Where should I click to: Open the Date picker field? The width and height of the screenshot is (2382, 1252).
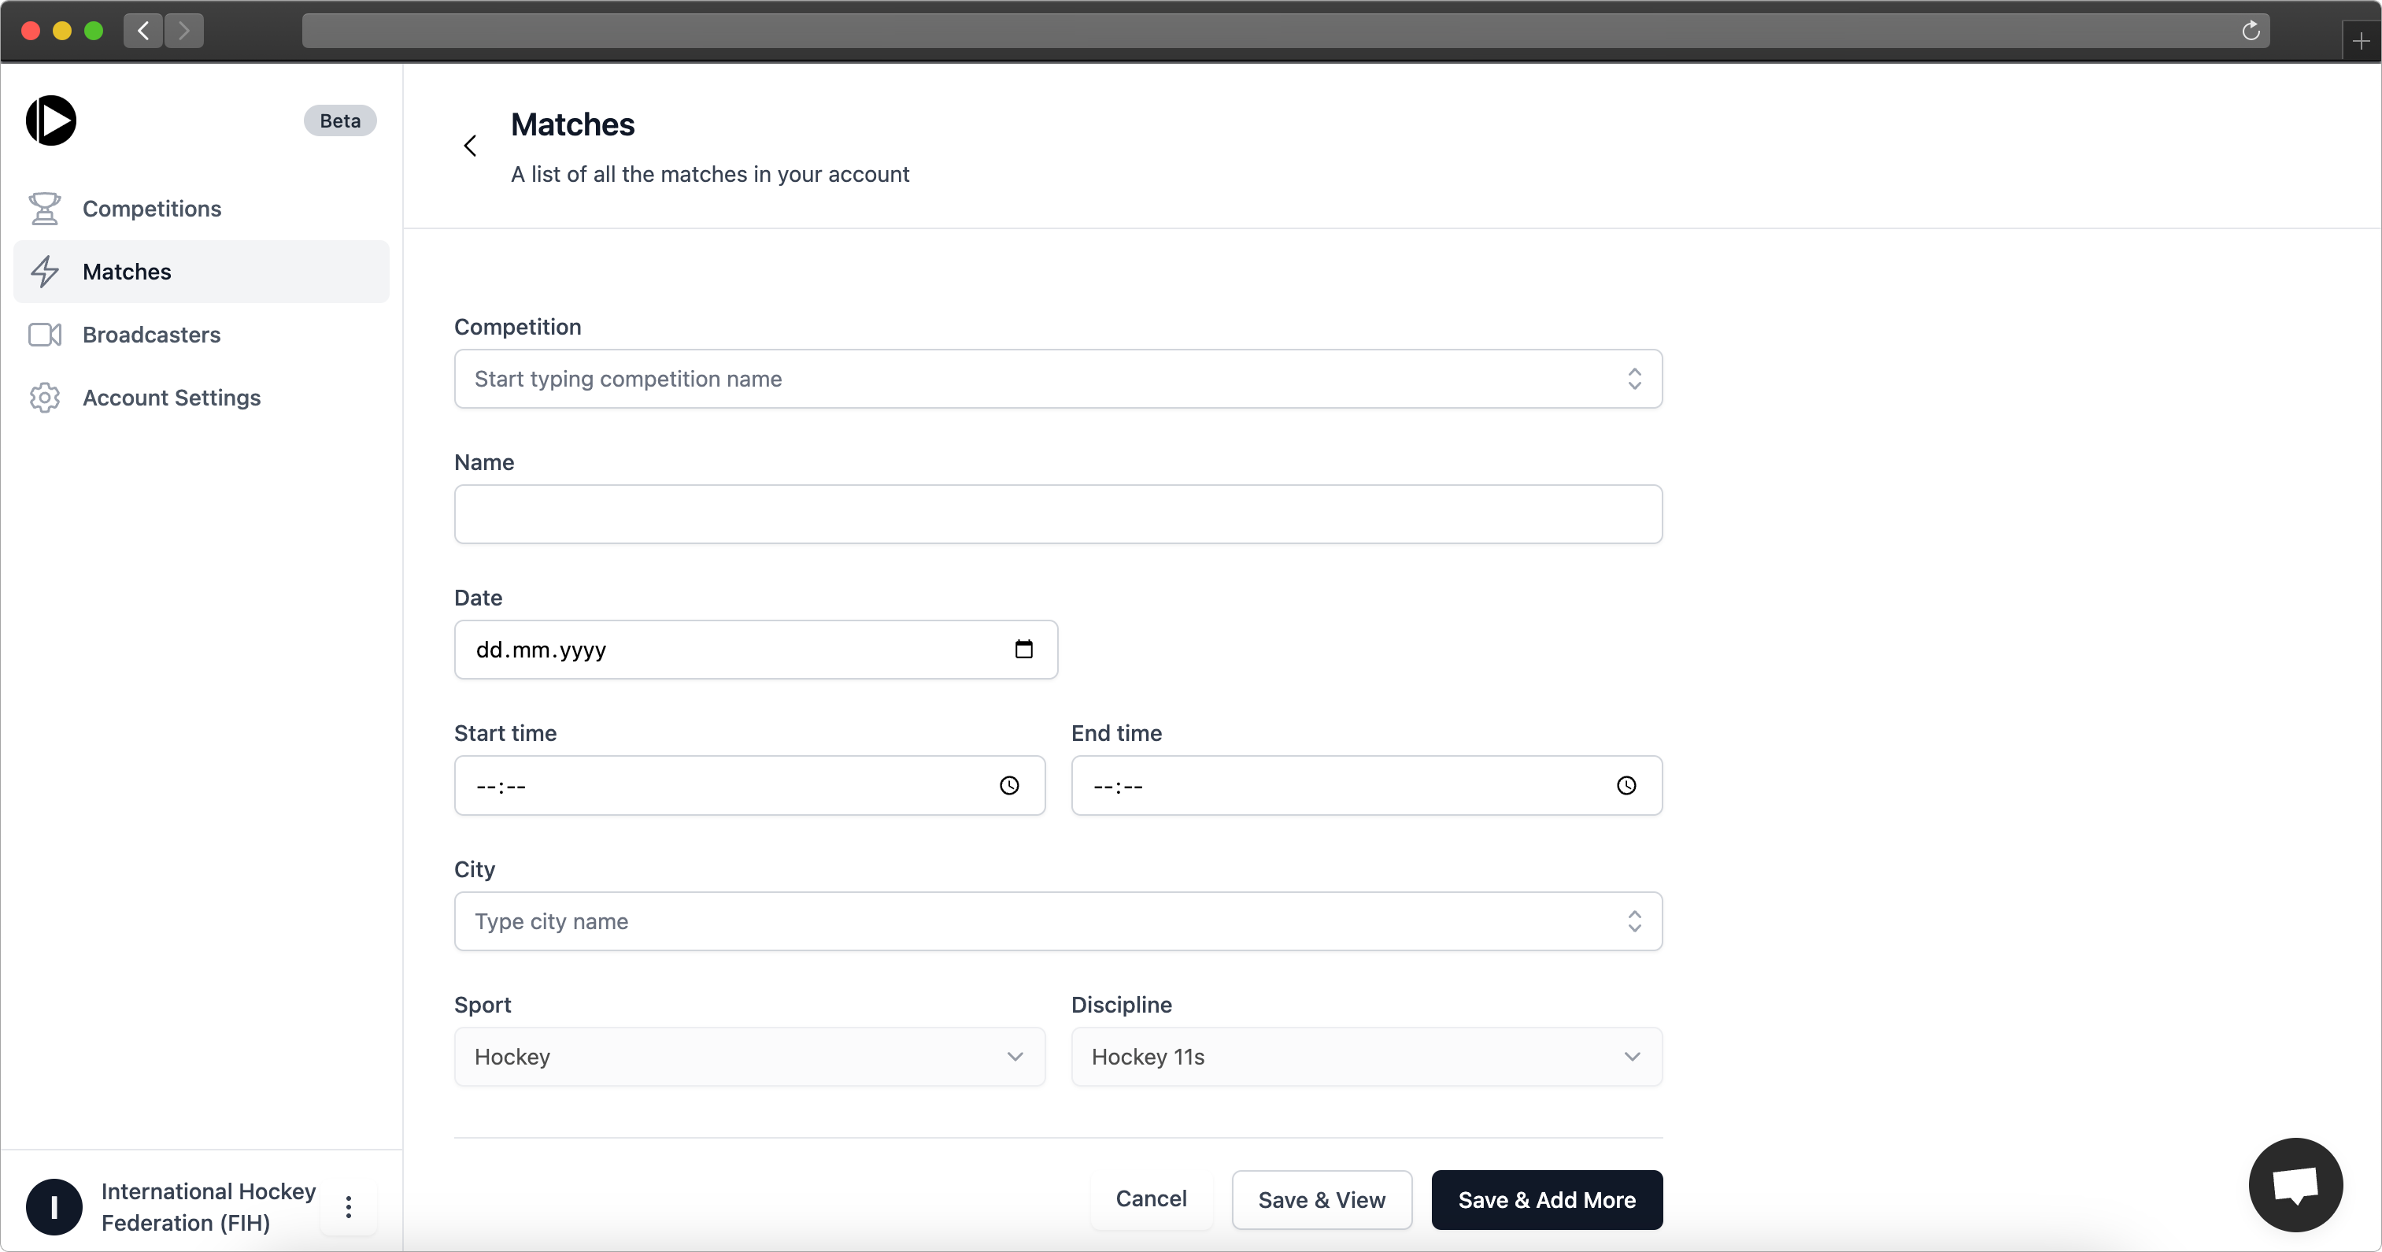pyautogui.click(x=1024, y=650)
